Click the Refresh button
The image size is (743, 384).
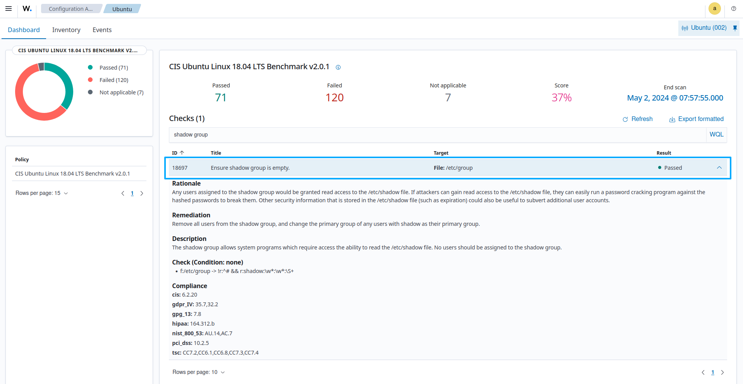coord(637,119)
